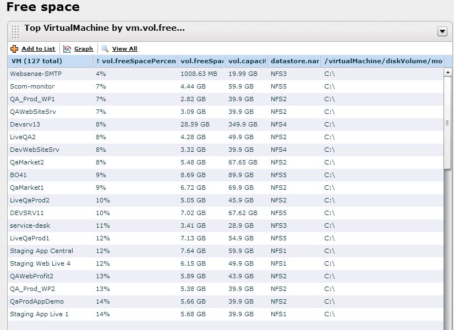454x330 pixels.
Task: Select the QAWebProfit2 VM
Action: (31, 276)
